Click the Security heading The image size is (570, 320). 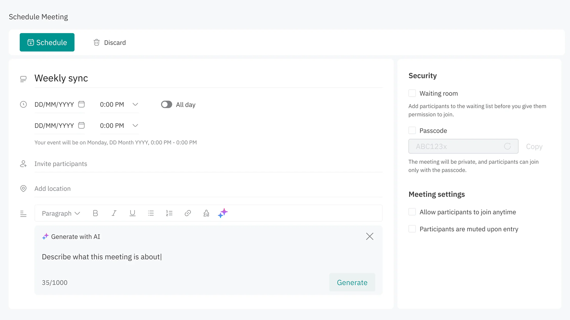[423, 76]
